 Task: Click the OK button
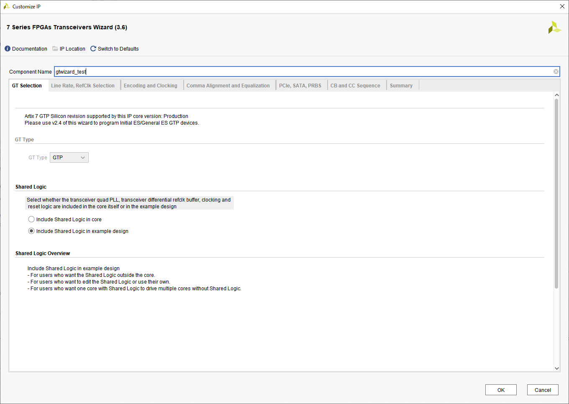point(501,390)
